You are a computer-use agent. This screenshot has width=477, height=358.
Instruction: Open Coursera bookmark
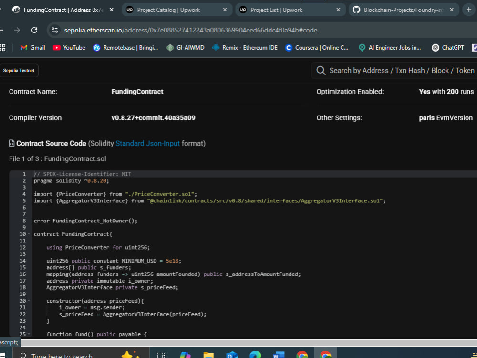317,47
